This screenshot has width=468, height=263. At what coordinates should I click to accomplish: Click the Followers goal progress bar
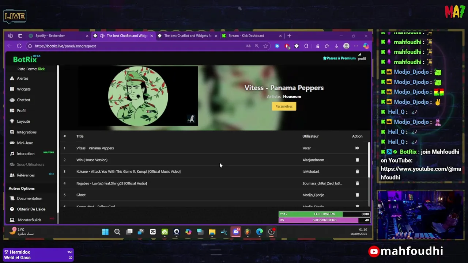coord(324,214)
